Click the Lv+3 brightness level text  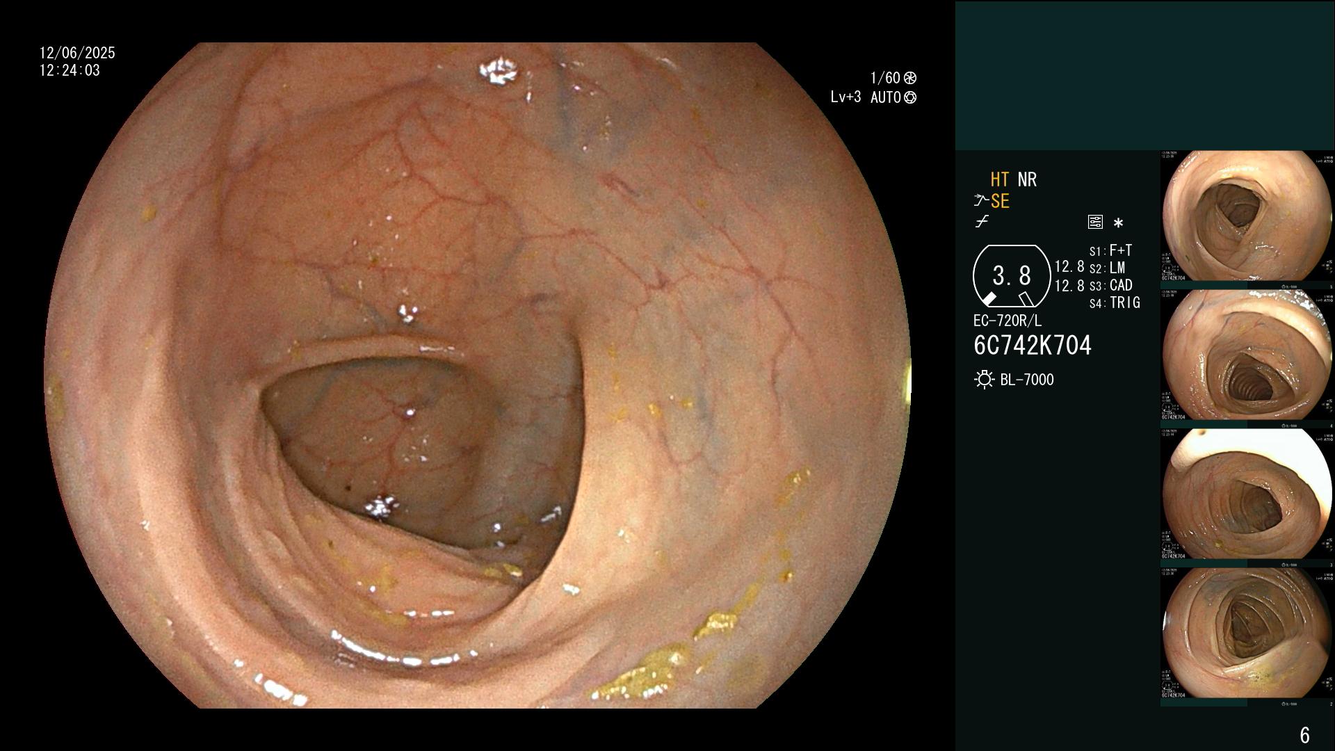point(845,97)
